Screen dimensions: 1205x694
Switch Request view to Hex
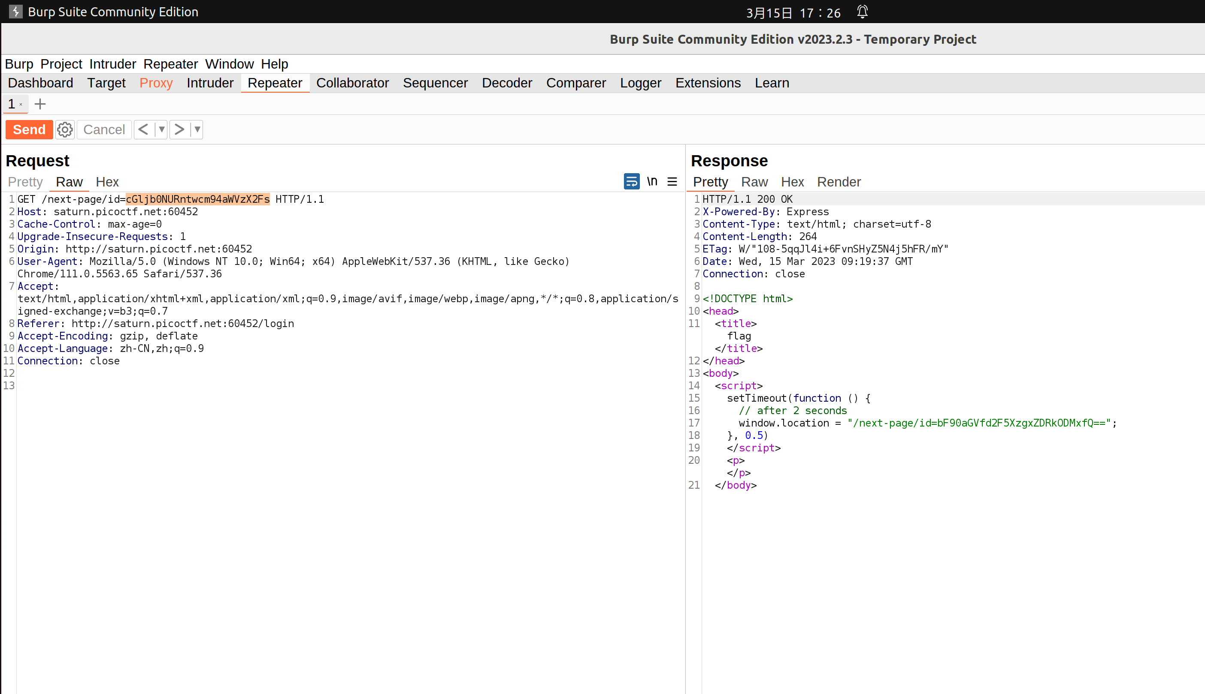coord(107,182)
